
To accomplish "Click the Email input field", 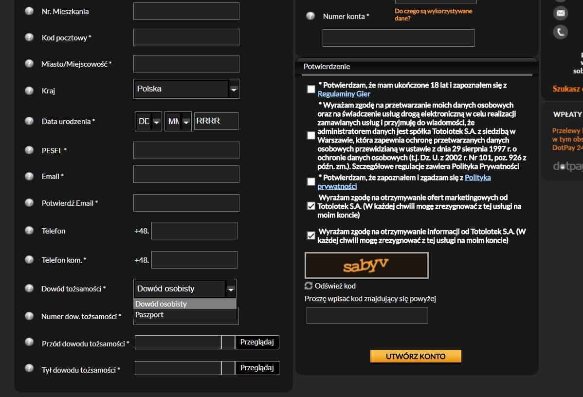I will (x=186, y=174).
